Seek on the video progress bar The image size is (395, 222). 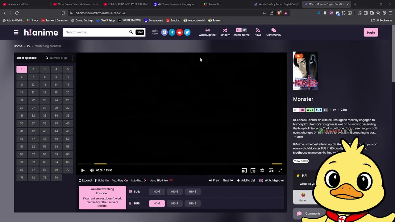[x=181, y=164]
